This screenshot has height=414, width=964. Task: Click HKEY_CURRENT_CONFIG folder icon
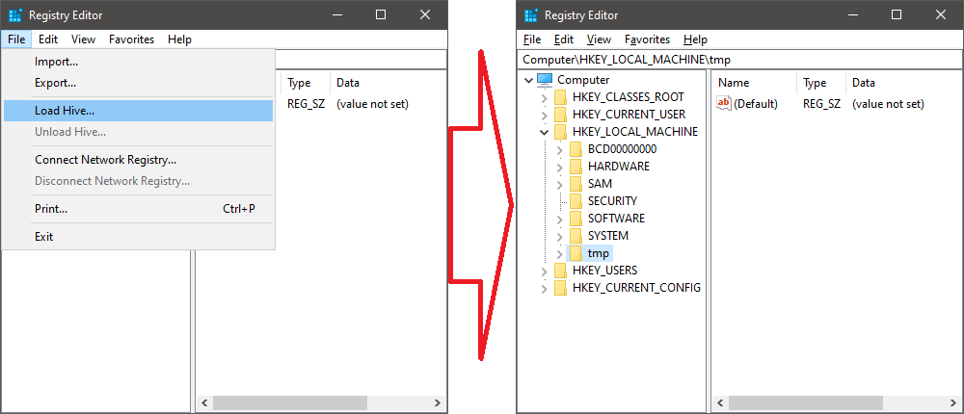point(560,288)
